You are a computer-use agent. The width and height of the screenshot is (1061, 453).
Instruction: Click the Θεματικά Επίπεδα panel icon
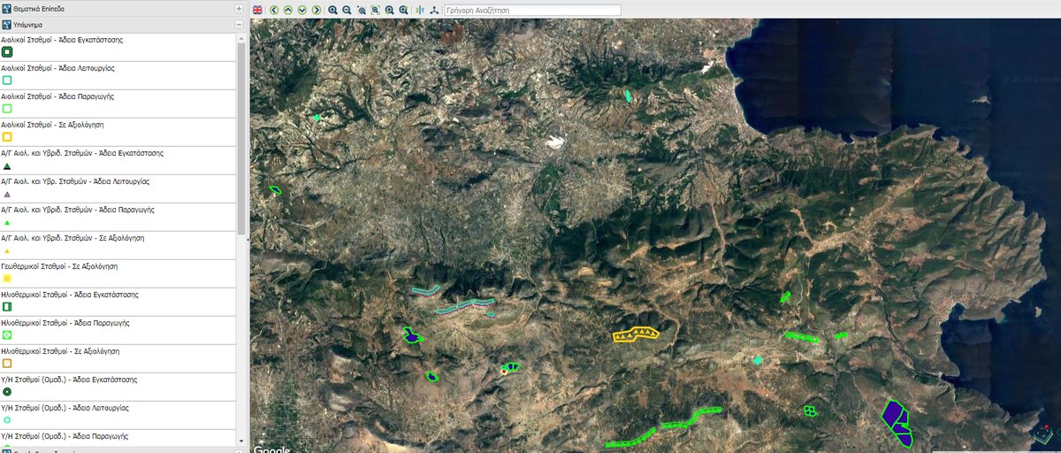[x=5, y=8]
